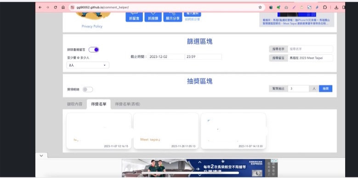The width and height of the screenshot is (358, 178).
Task: Click the up arrow inside the ad banner
Action: (200, 162)
